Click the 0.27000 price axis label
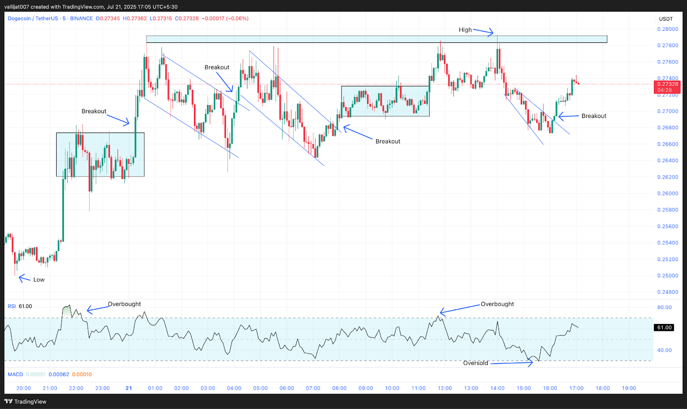 668,111
